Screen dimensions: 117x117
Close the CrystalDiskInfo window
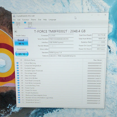105,15
